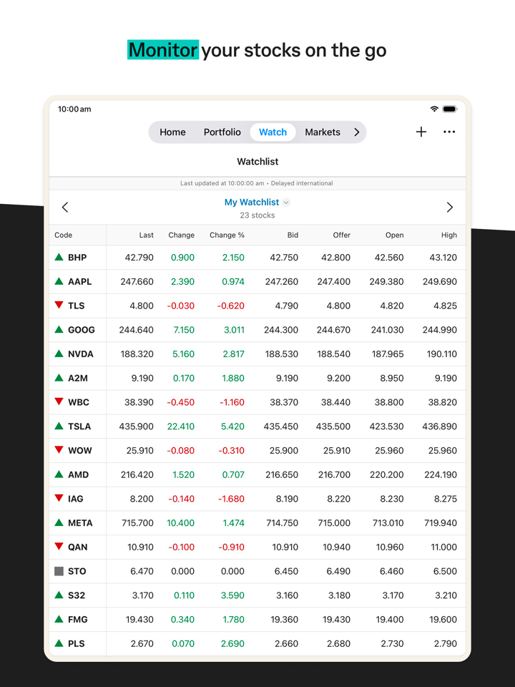Select the Watch tab
Image resolution: width=515 pixels, height=687 pixels.
pos(273,132)
